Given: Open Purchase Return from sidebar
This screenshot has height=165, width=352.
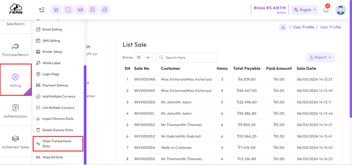Looking at the screenshot, I should point(15,49).
